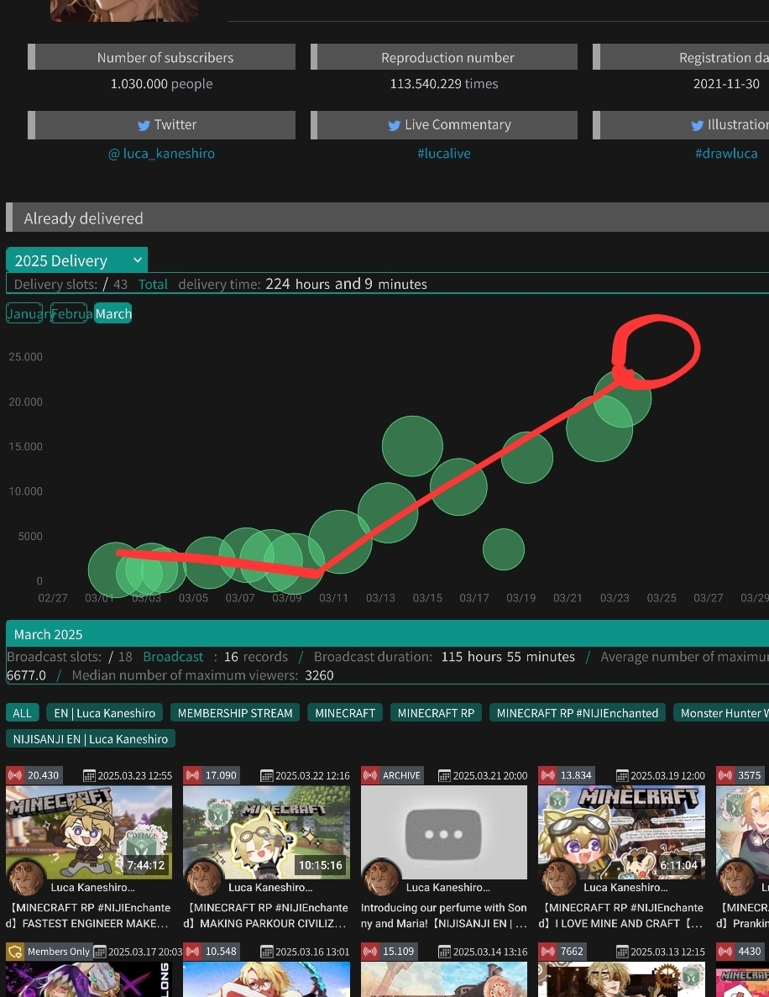The height and width of the screenshot is (997, 769).
Task: Open the MAKING PARKOUR CIVILIZ stream thumbnail
Action: click(266, 832)
